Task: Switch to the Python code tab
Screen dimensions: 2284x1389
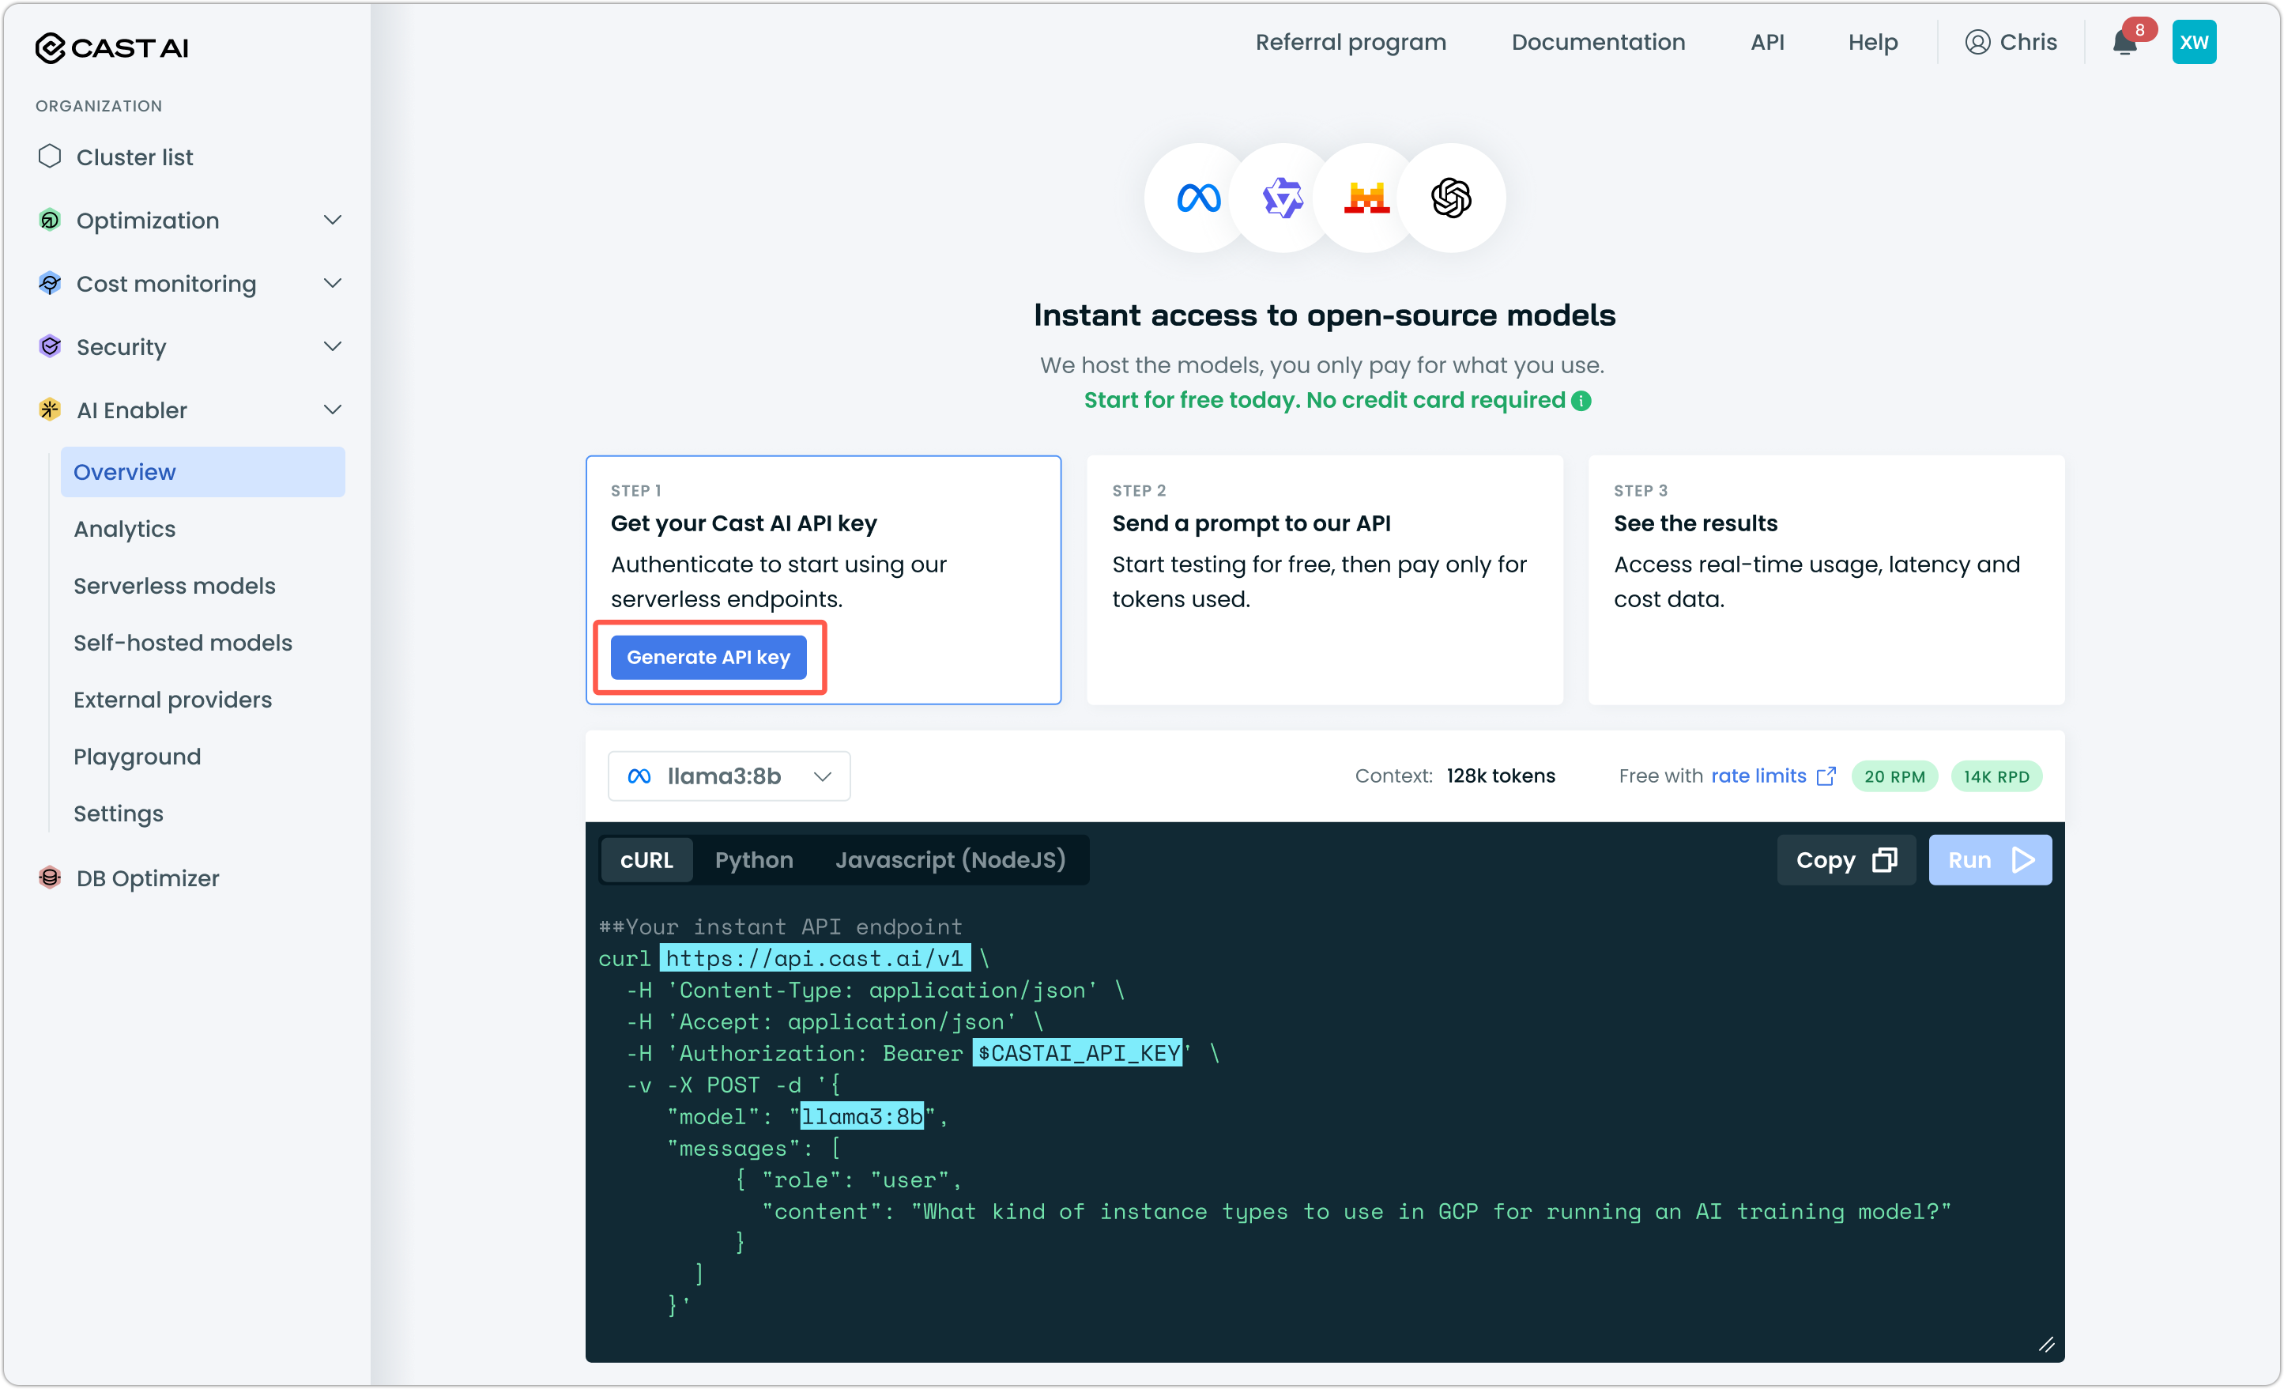Action: [754, 860]
